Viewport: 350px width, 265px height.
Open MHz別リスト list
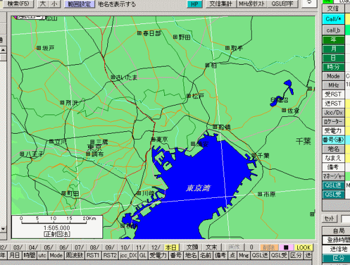coord(252,4)
